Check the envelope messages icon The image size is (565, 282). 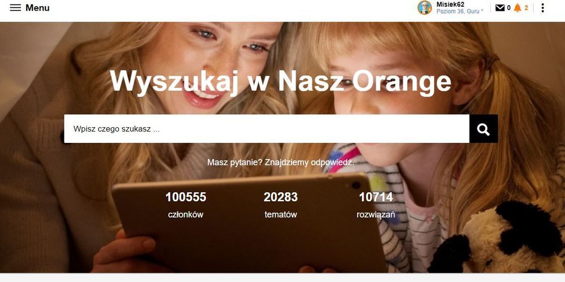tap(500, 7)
